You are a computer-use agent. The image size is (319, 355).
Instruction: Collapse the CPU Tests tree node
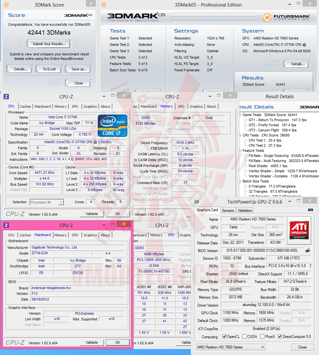tap(240, 135)
